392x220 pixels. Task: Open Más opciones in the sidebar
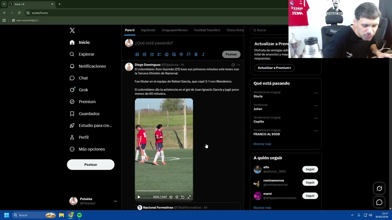(x=87, y=149)
